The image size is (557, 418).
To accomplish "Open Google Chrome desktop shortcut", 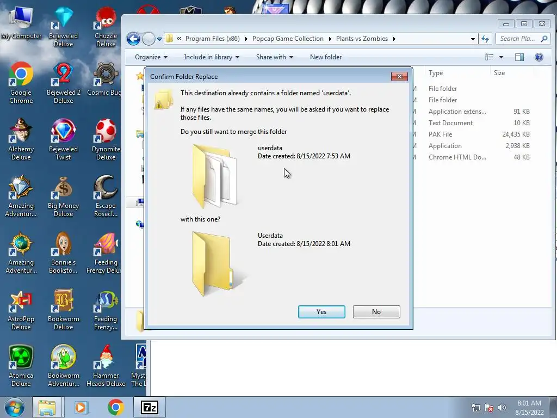I will [21, 83].
